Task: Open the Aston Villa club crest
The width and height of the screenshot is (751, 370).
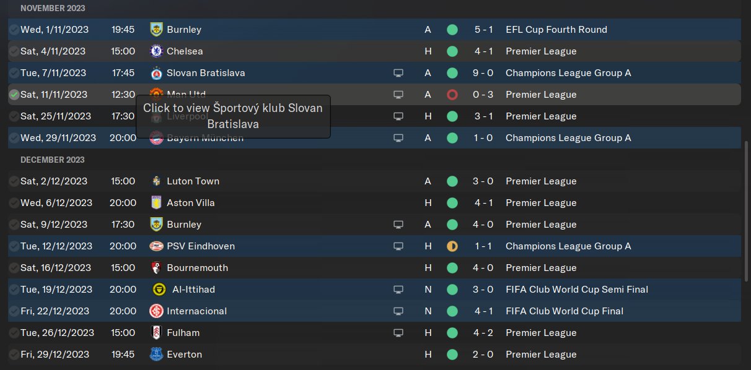Action: click(x=156, y=203)
